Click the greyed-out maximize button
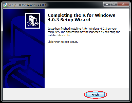The image size is (132, 103). tap(114, 4)
